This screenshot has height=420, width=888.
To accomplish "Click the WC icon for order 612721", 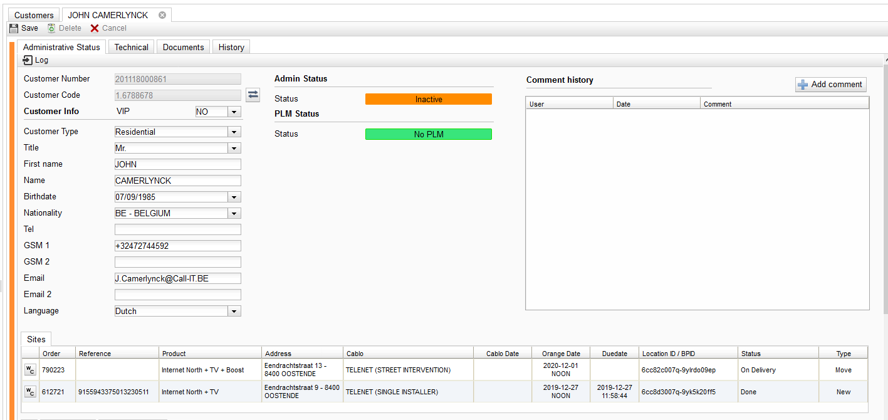I will [x=30, y=392].
